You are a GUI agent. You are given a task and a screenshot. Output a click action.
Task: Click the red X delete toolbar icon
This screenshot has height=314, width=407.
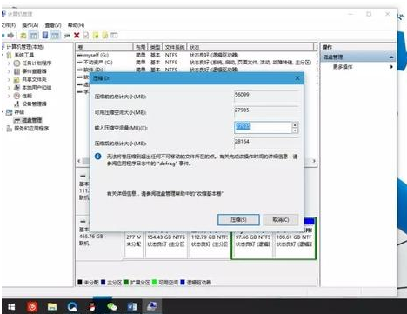tap(77, 36)
